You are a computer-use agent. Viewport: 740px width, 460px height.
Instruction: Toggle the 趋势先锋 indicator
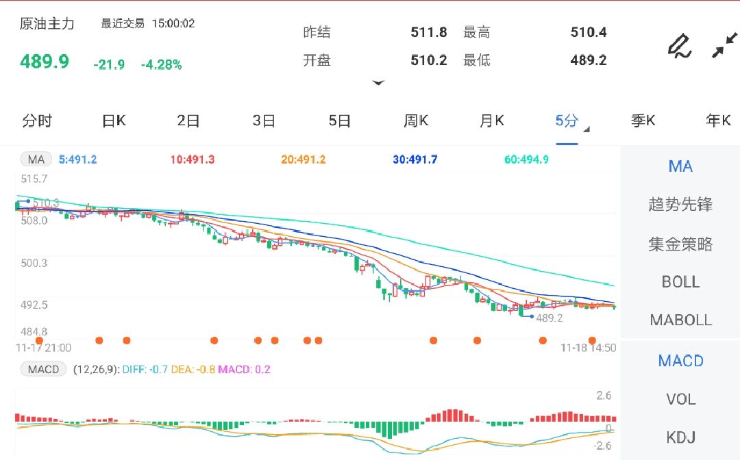click(x=680, y=205)
